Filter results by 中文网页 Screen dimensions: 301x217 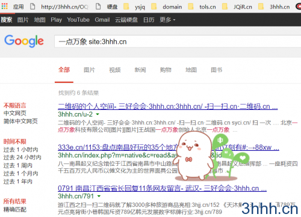[15, 113]
